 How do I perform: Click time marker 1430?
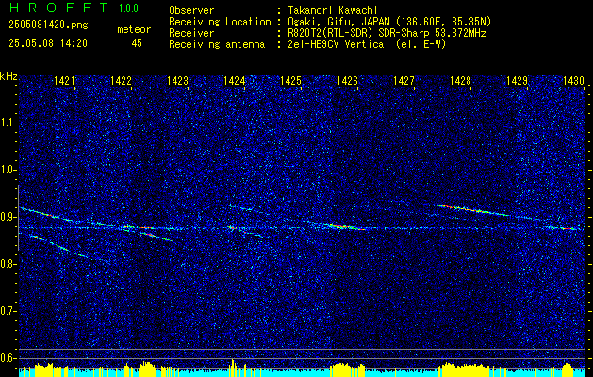tap(574, 80)
